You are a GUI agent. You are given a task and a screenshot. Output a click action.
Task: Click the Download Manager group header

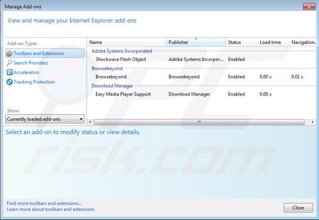[112, 86]
